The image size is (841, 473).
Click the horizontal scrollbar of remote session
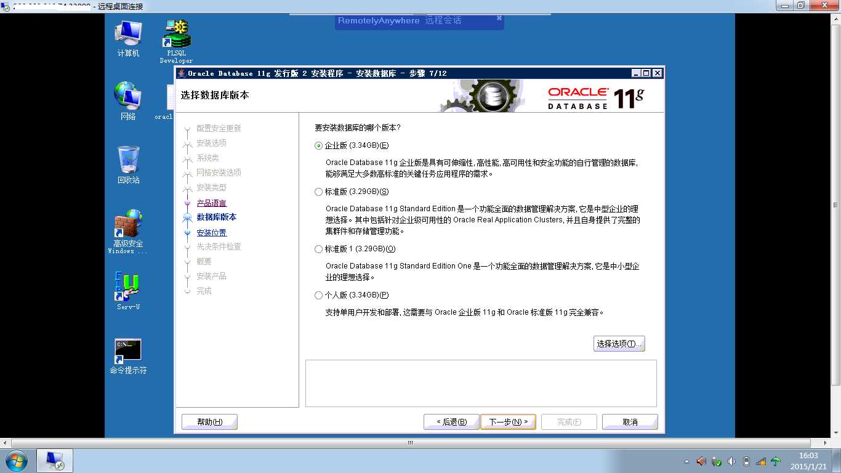(411, 443)
